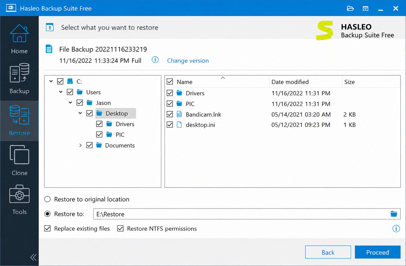Click the file backup document icon
Image resolution: width=406 pixels, height=266 pixels.
coord(49,49)
